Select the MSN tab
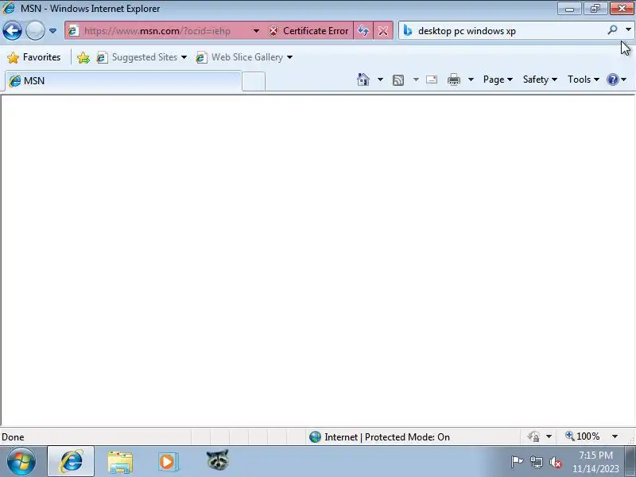Screen dimensions: 636x477 click(123, 81)
